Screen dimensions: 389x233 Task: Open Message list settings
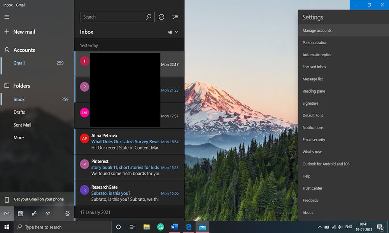pos(343,79)
